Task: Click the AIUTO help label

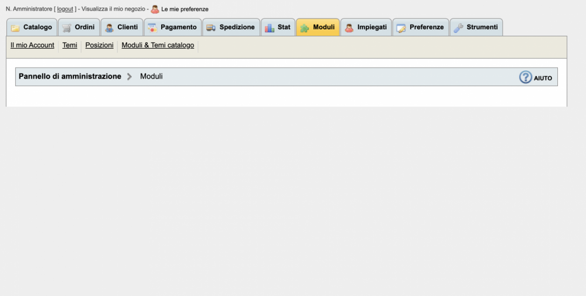Action: 543,78
